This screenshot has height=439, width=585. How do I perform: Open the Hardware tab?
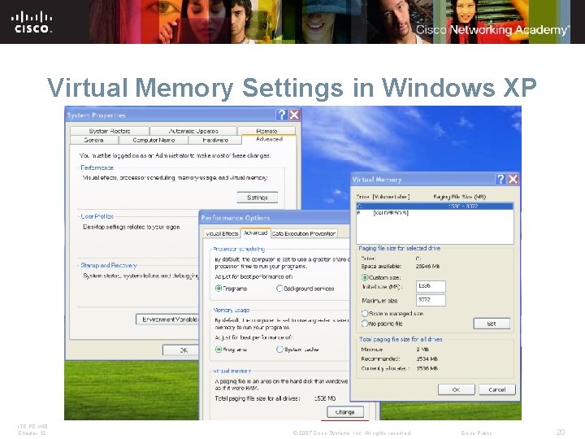tap(215, 140)
